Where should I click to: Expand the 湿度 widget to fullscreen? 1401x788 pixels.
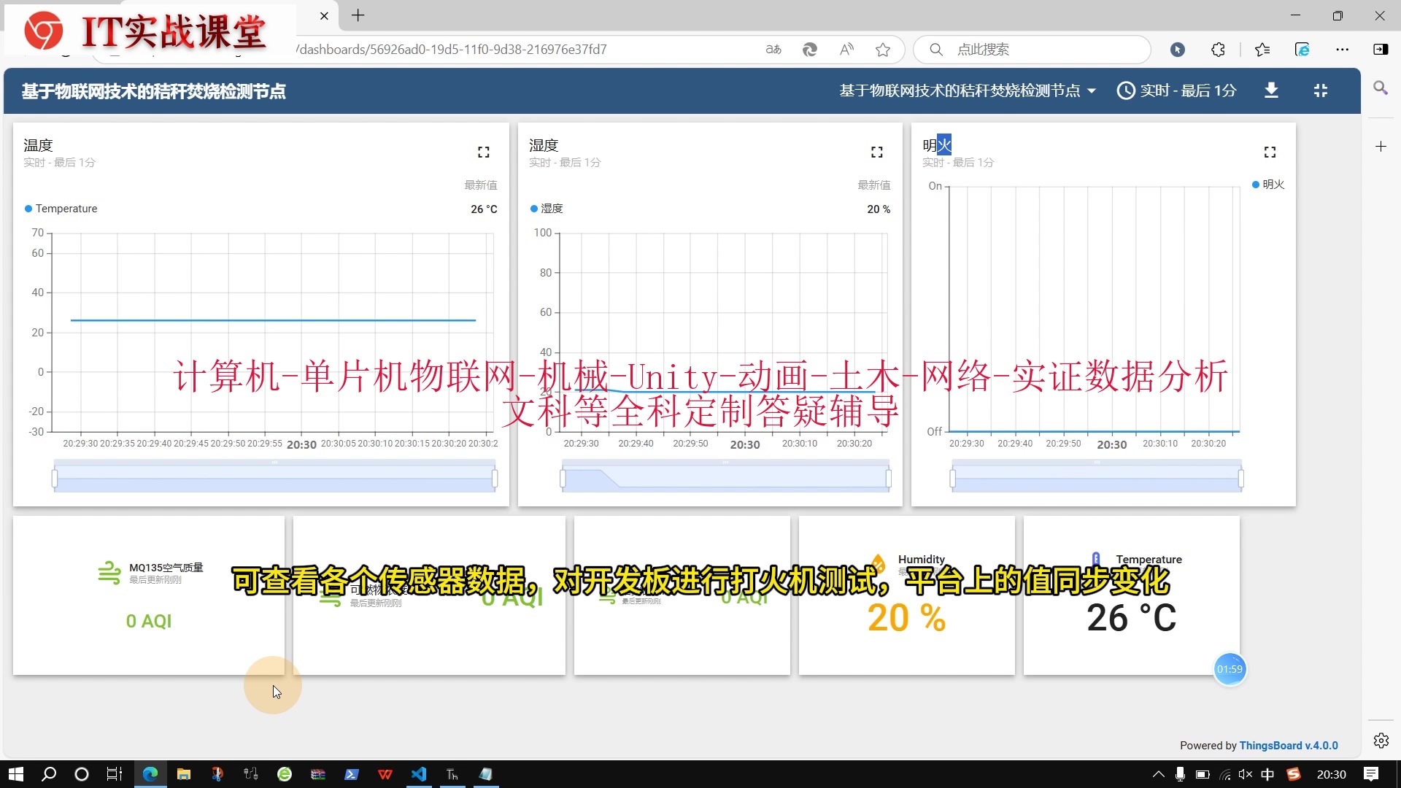pyautogui.click(x=876, y=152)
